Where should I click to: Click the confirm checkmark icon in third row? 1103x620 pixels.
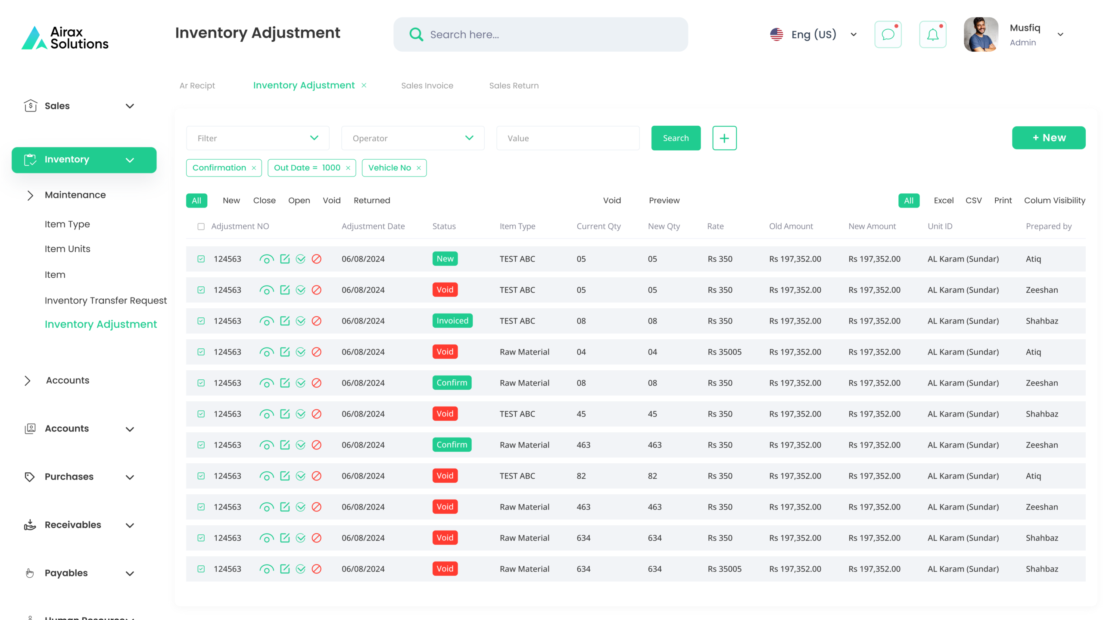[x=301, y=321]
